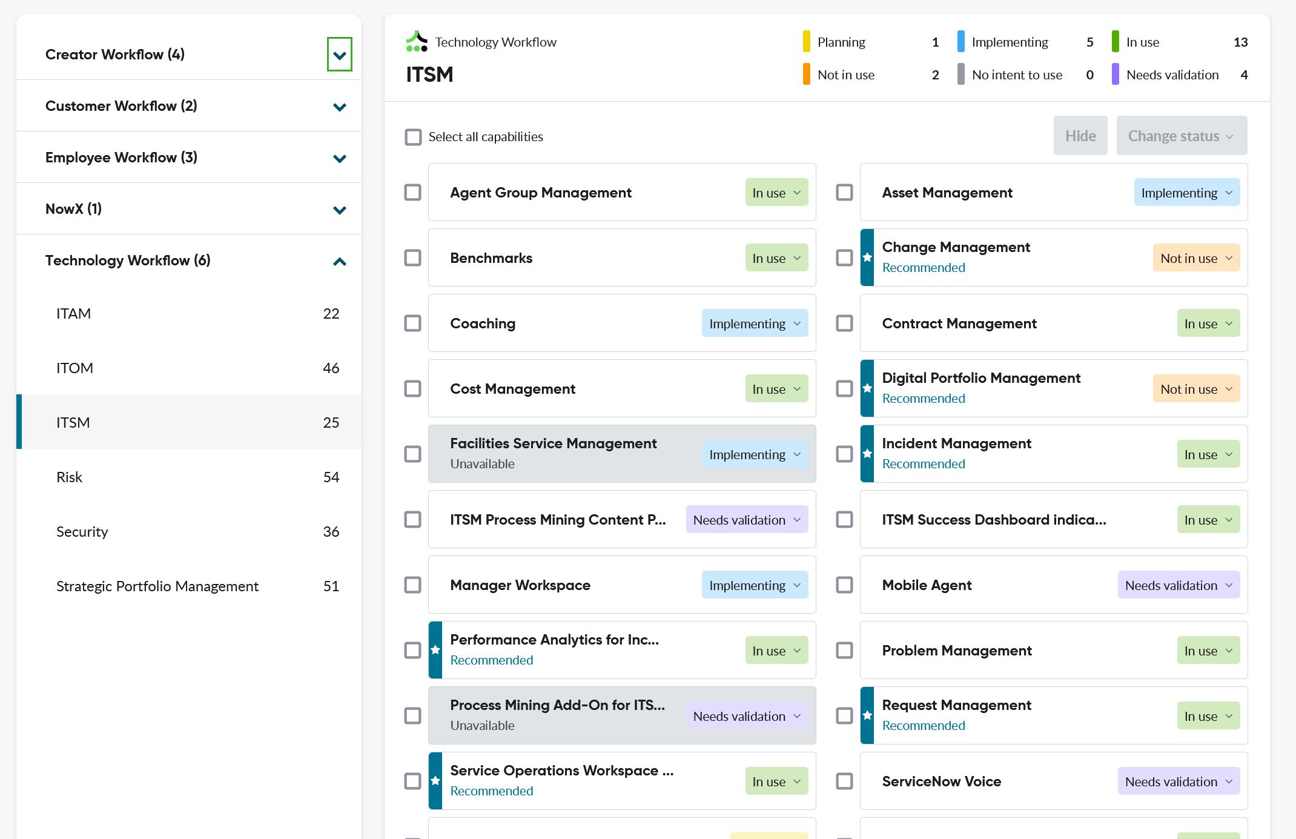Open ServiceNow Voice status dropdown

(1179, 781)
